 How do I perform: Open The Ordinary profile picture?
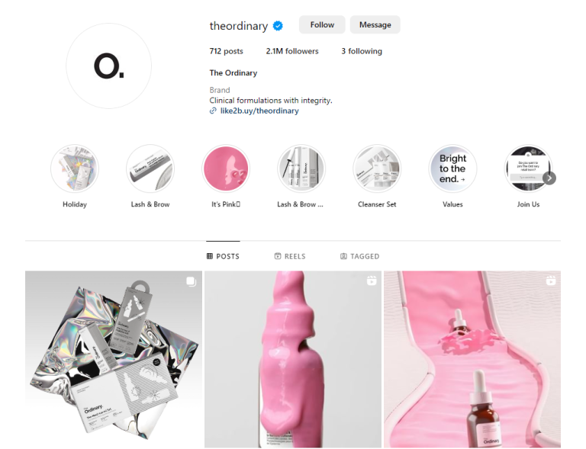pos(109,66)
